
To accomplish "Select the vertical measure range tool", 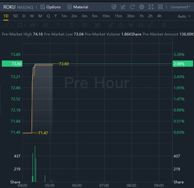I will (x=72, y=25).
